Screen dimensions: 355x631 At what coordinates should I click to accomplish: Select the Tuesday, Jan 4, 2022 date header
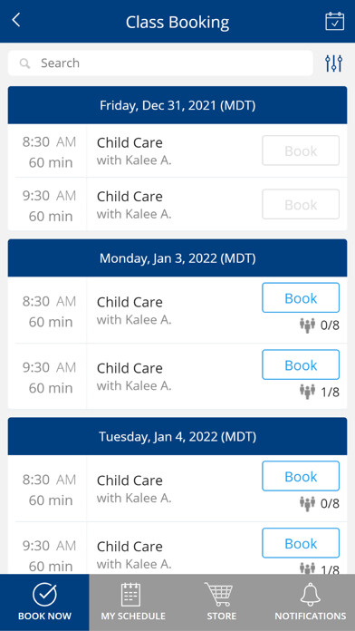(x=177, y=436)
